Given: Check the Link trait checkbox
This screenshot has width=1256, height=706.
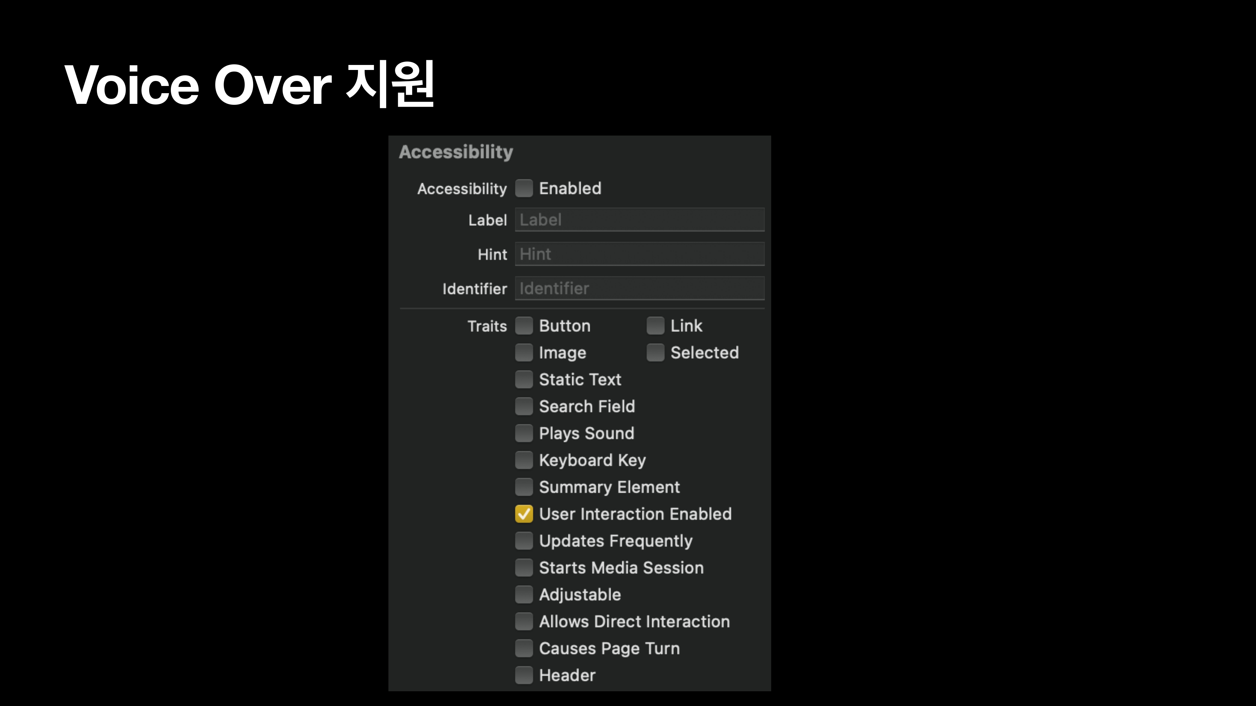Looking at the screenshot, I should (x=655, y=325).
